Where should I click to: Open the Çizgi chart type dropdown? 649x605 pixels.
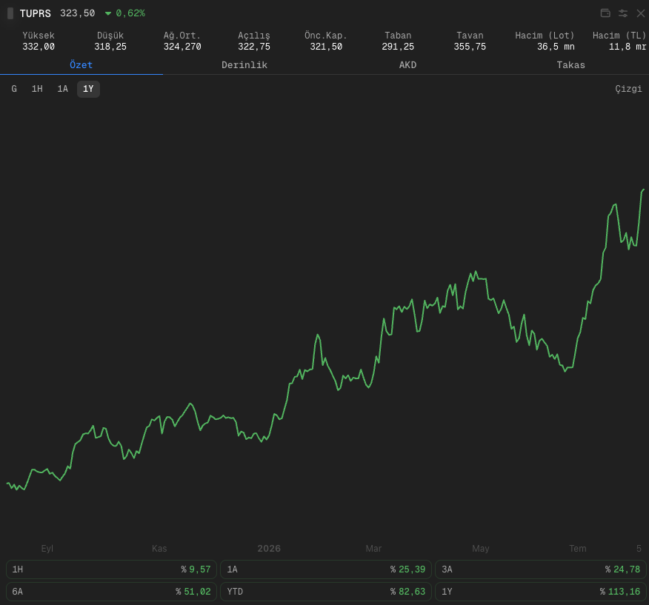click(628, 89)
